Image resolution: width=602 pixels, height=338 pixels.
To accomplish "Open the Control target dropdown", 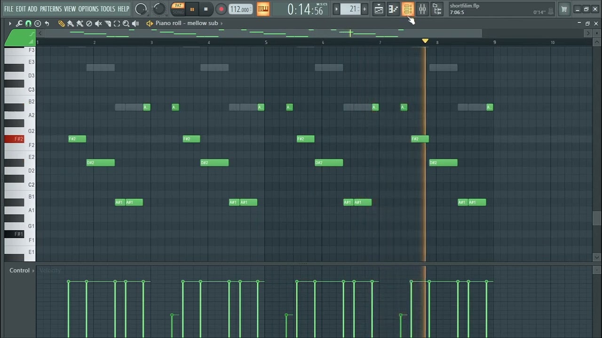I will pyautogui.click(x=22, y=270).
